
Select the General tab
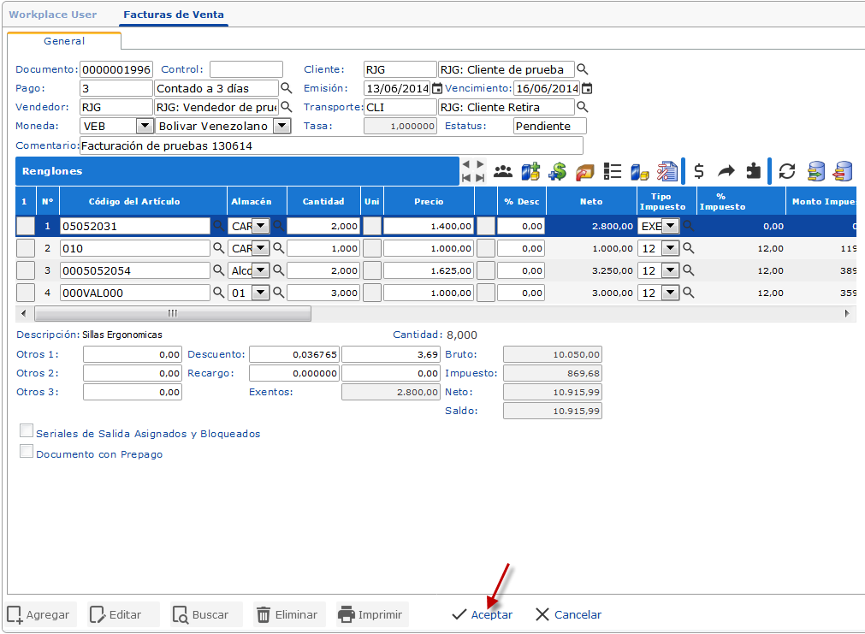pos(64,41)
